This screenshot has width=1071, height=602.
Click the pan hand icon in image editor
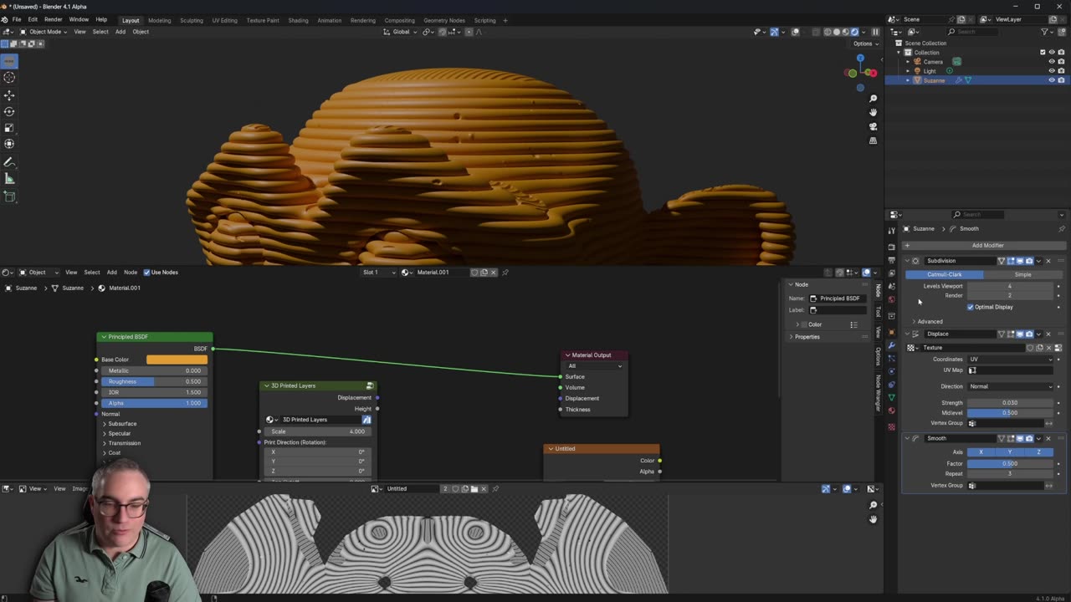pos(873,518)
